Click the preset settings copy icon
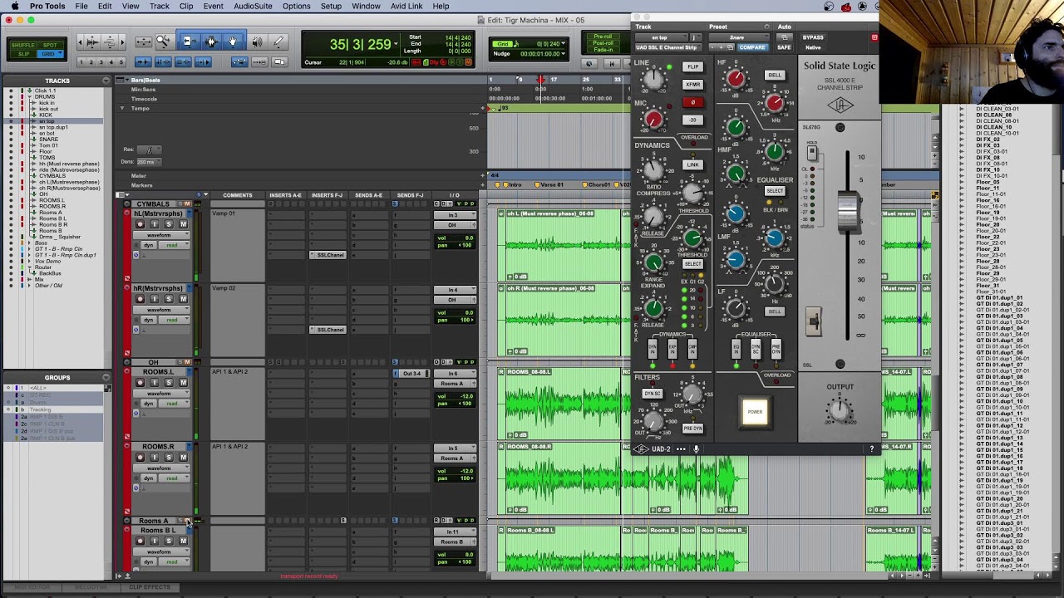 732,47
